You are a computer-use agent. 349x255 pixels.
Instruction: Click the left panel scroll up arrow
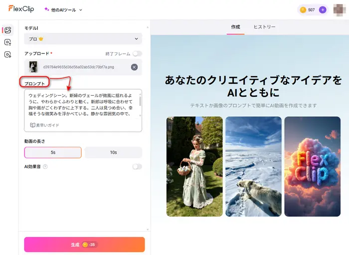click(x=148, y=27)
